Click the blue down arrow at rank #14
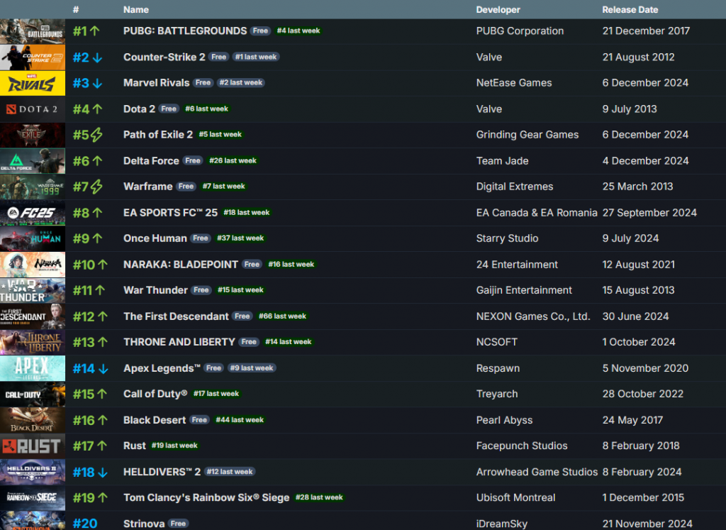The image size is (726, 530). coord(104,369)
